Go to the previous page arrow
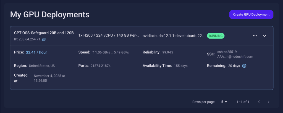 (x=259, y=102)
